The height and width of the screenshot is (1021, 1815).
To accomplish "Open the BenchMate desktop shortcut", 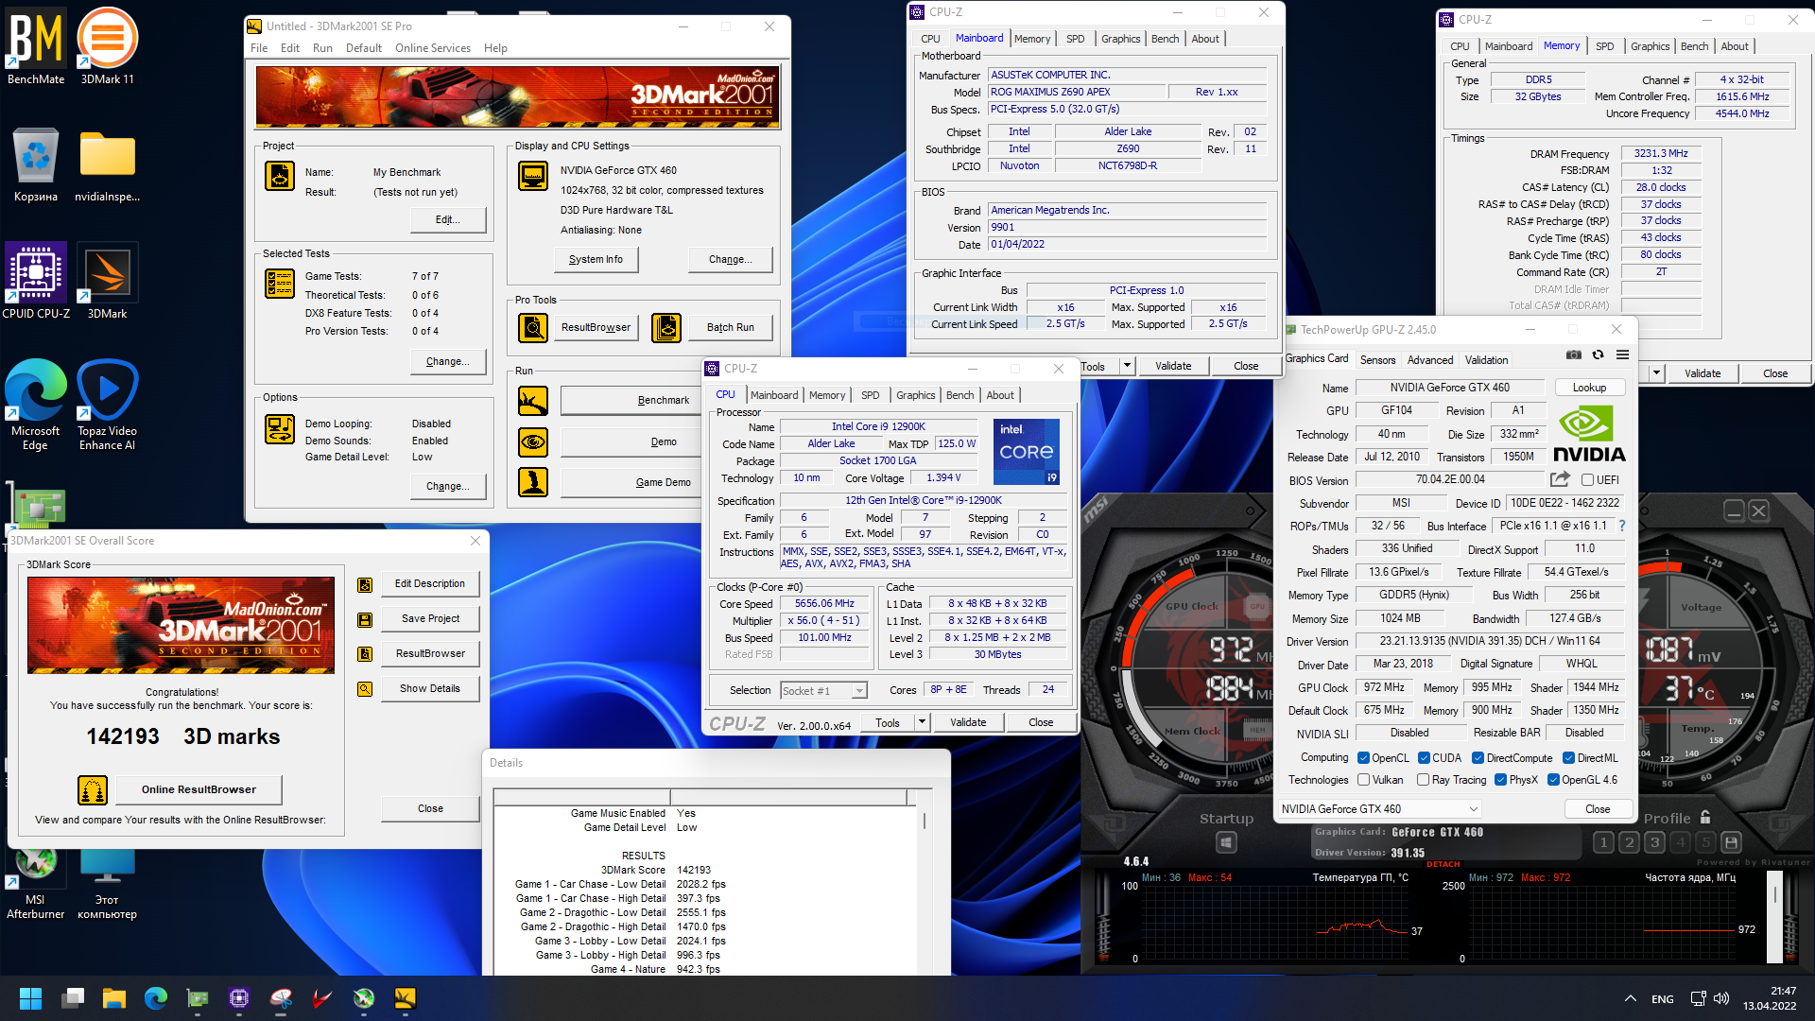I will point(36,45).
